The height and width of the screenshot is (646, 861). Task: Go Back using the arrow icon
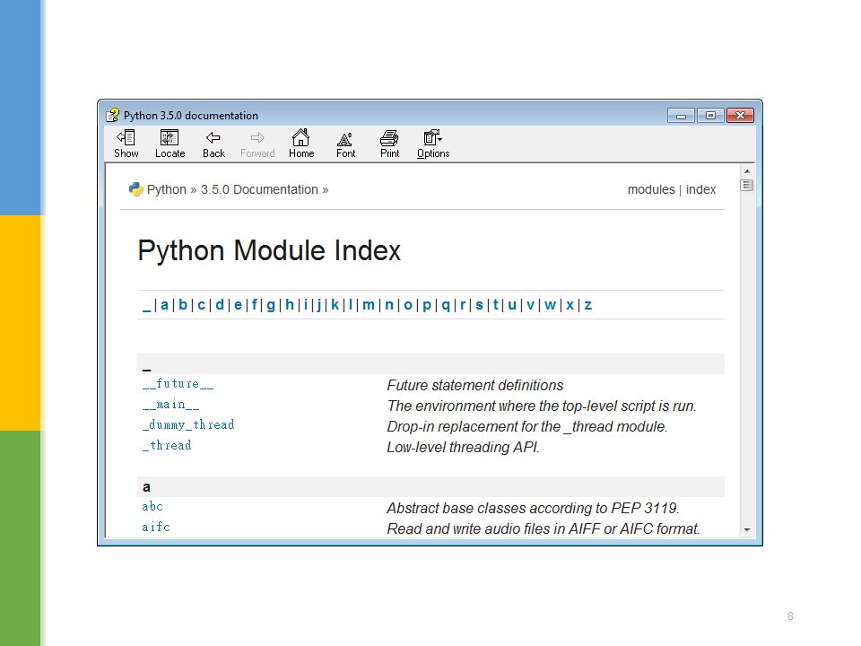tap(213, 138)
